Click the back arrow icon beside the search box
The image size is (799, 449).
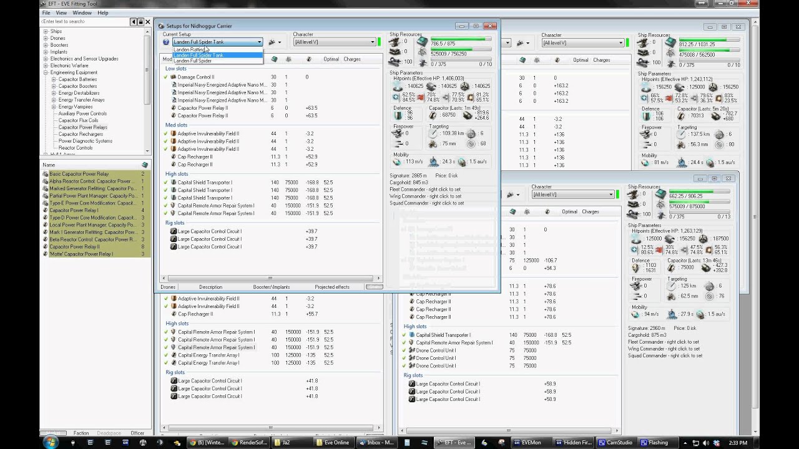134,22
